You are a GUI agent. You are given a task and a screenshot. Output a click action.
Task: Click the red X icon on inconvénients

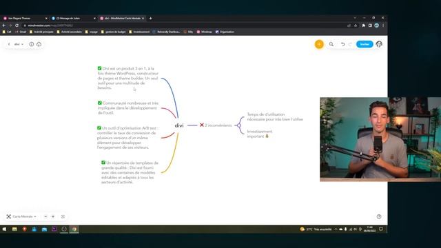click(x=202, y=125)
